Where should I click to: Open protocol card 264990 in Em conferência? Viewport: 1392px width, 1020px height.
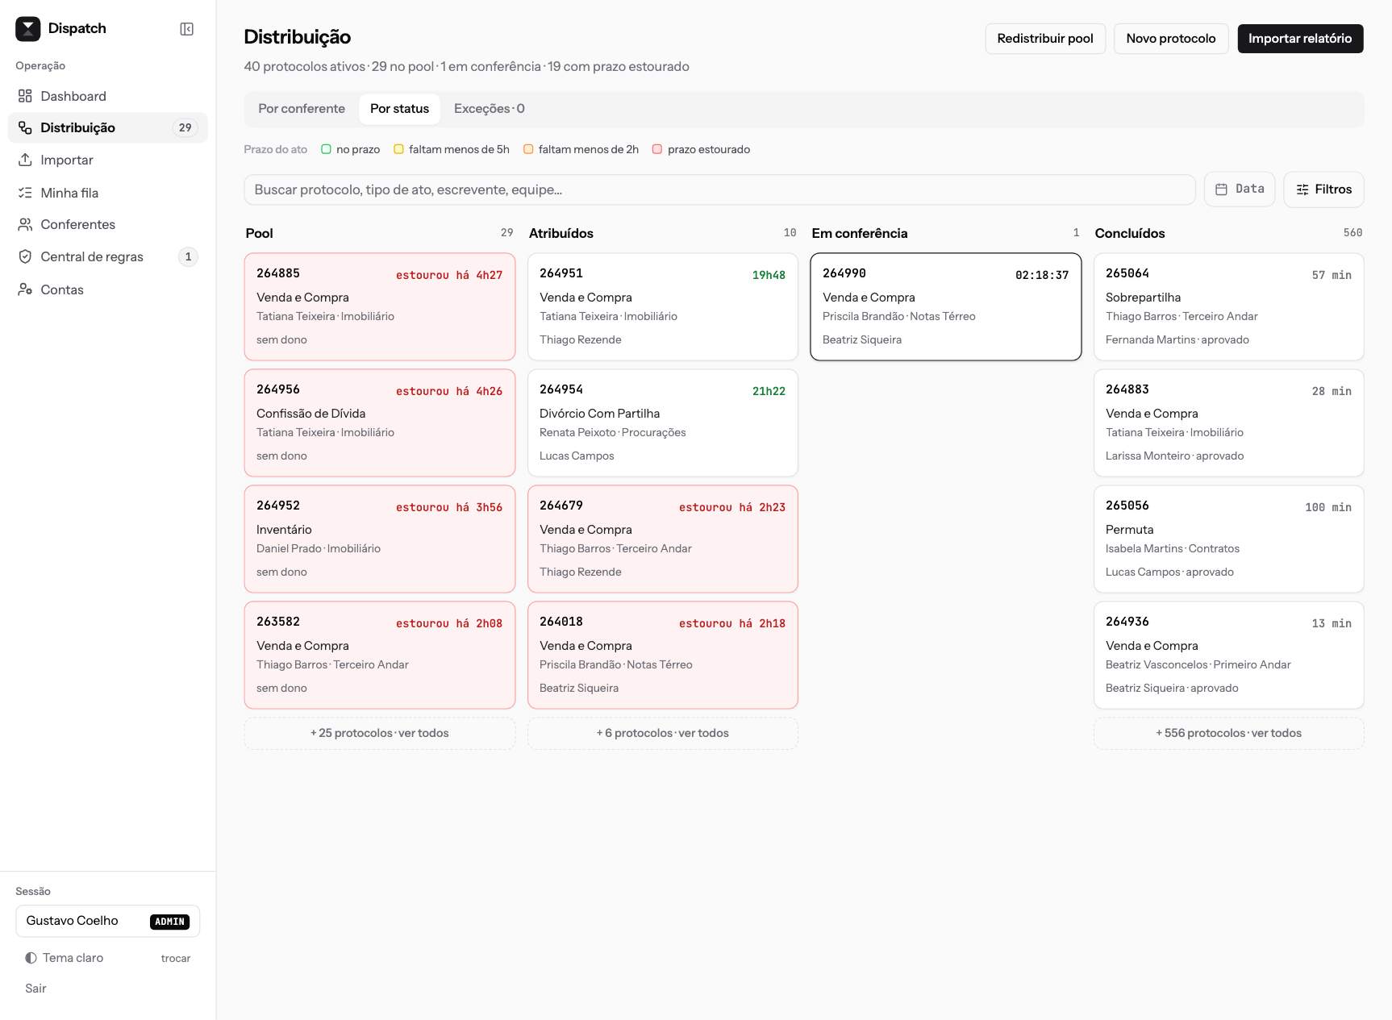click(x=946, y=307)
